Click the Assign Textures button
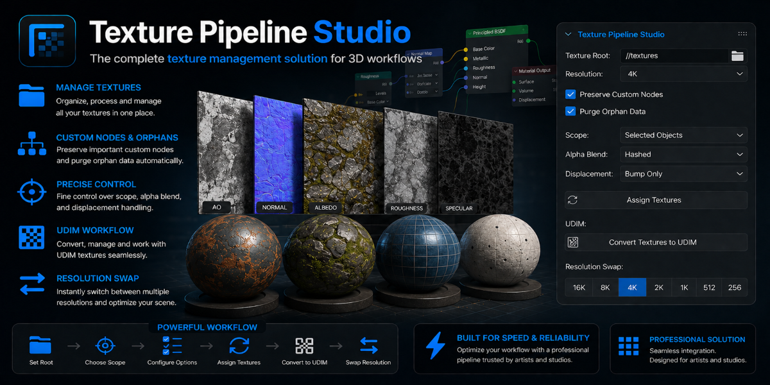770x385 pixels. click(656, 200)
